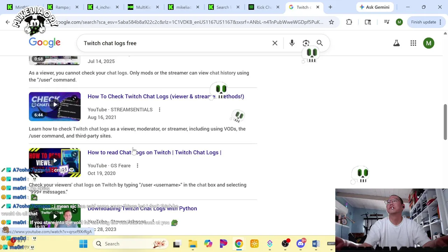Switch to the 4_inches tab
This screenshot has width=448, height=252.
click(x=100, y=7)
